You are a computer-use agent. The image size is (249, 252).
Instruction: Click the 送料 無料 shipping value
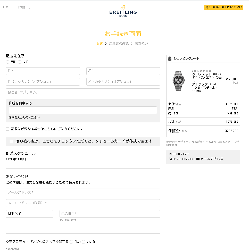click(x=235, y=109)
